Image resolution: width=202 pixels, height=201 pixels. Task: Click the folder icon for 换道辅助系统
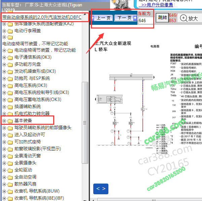tap(10, 107)
